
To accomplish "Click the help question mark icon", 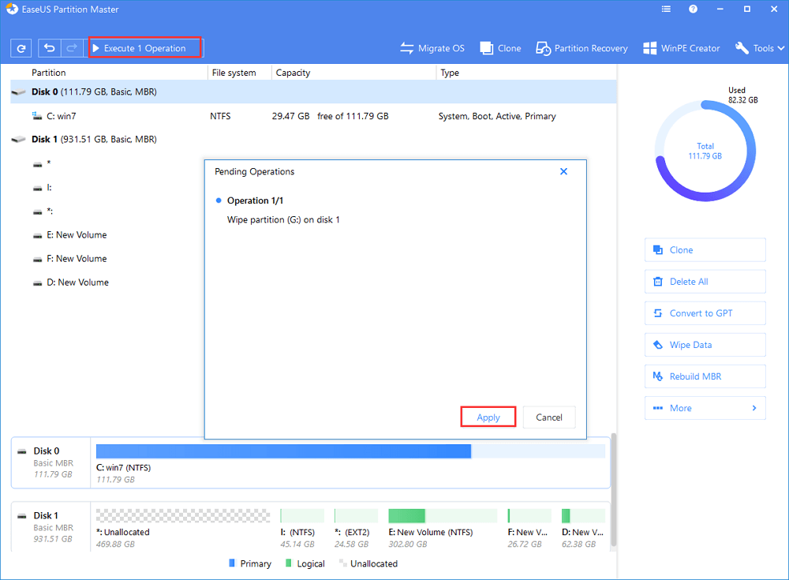I will (x=693, y=9).
